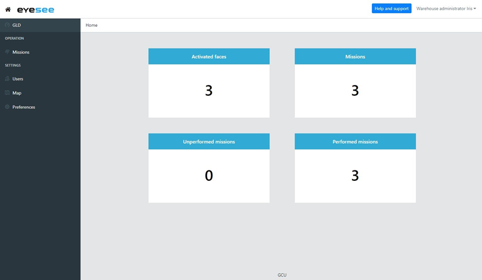Click the Users icon in the sidebar
This screenshot has height=280, width=482.
[x=7, y=79]
